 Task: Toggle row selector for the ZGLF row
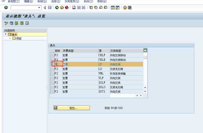pyautogui.click(x=52, y=82)
